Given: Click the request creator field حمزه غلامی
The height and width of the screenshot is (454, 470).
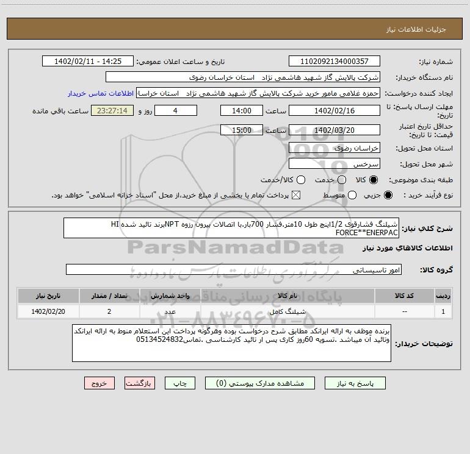Looking at the screenshot, I should click(258, 93).
